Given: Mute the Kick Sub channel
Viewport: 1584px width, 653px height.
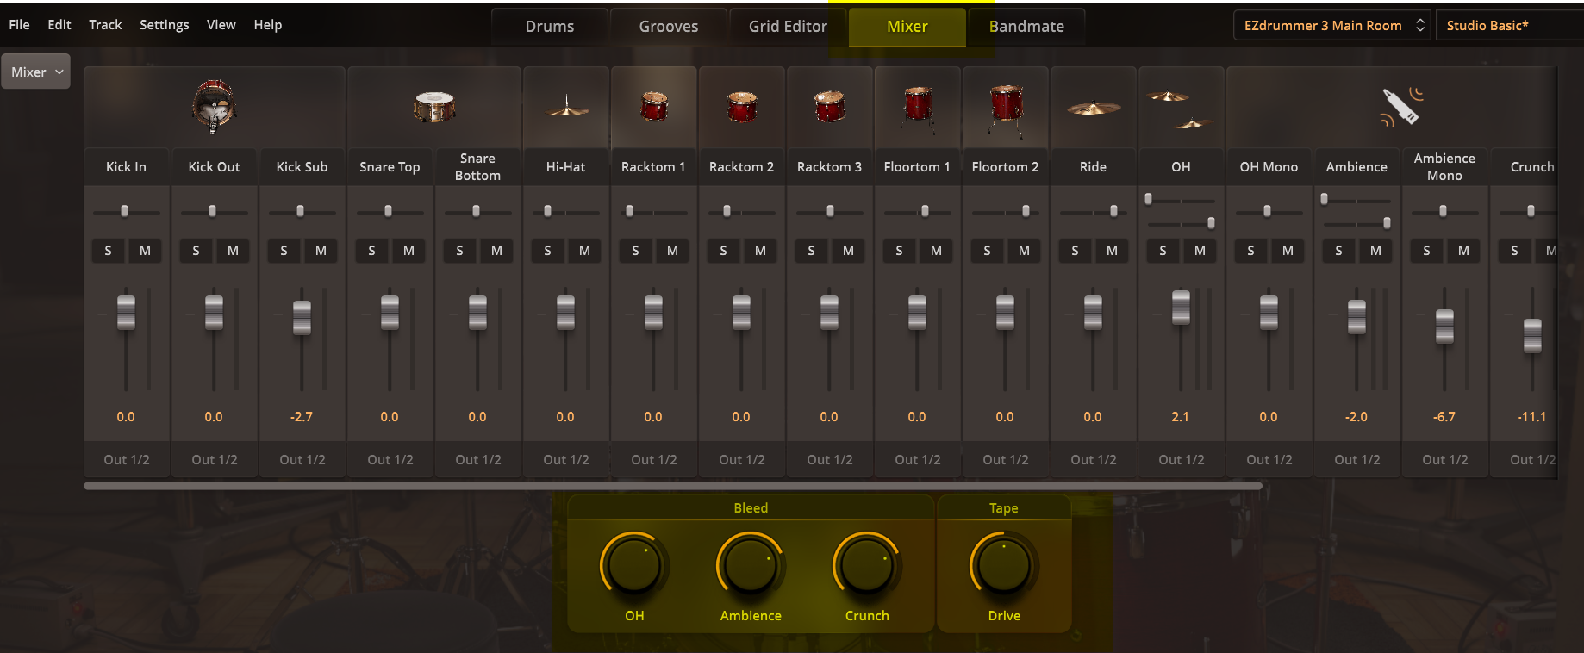Looking at the screenshot, I should (x=321, y=251).
